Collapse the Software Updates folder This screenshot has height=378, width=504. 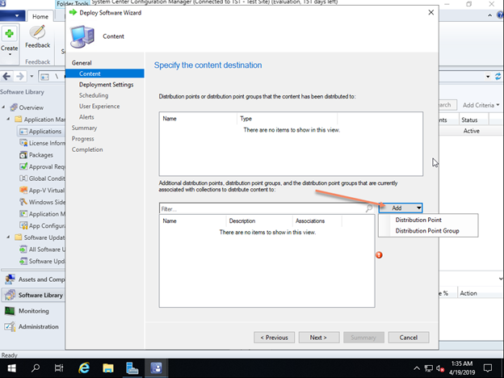coord(8,237)
